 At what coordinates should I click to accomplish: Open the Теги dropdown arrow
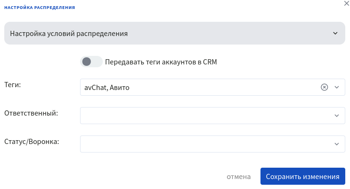pos(337,87)
